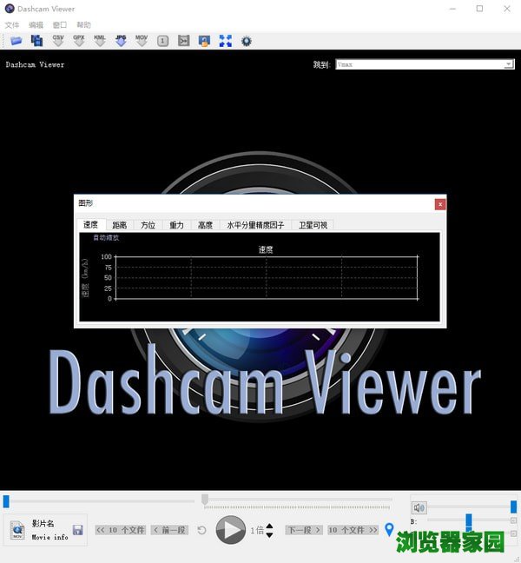Click the open folder icon in toolbar
Viewport: 521px width, 563px height.
(16, 40)
